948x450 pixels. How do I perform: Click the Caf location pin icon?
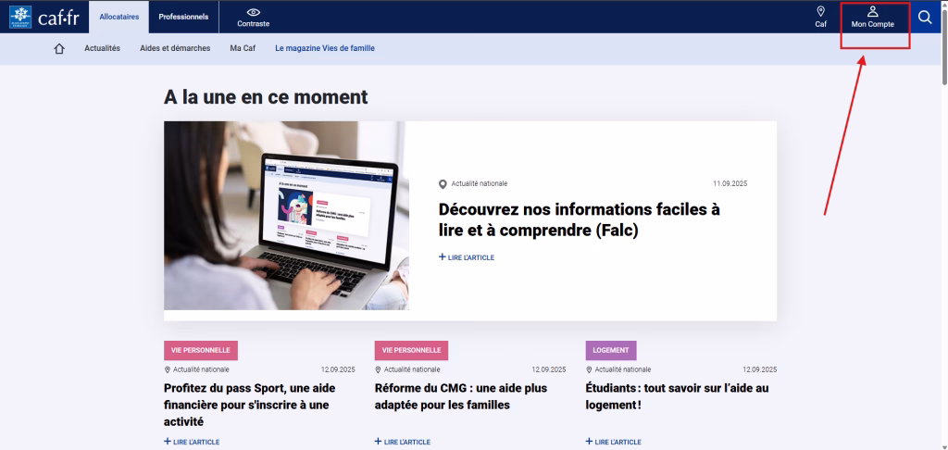coord(820,11)
